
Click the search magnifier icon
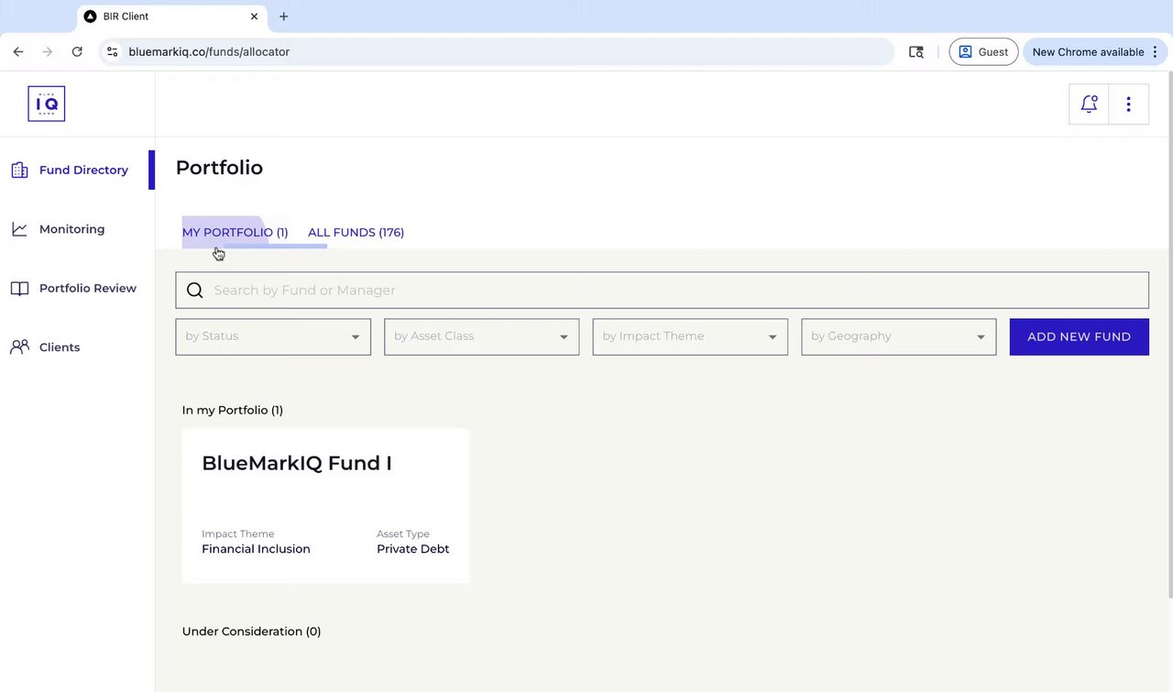(x=194, y=291)
